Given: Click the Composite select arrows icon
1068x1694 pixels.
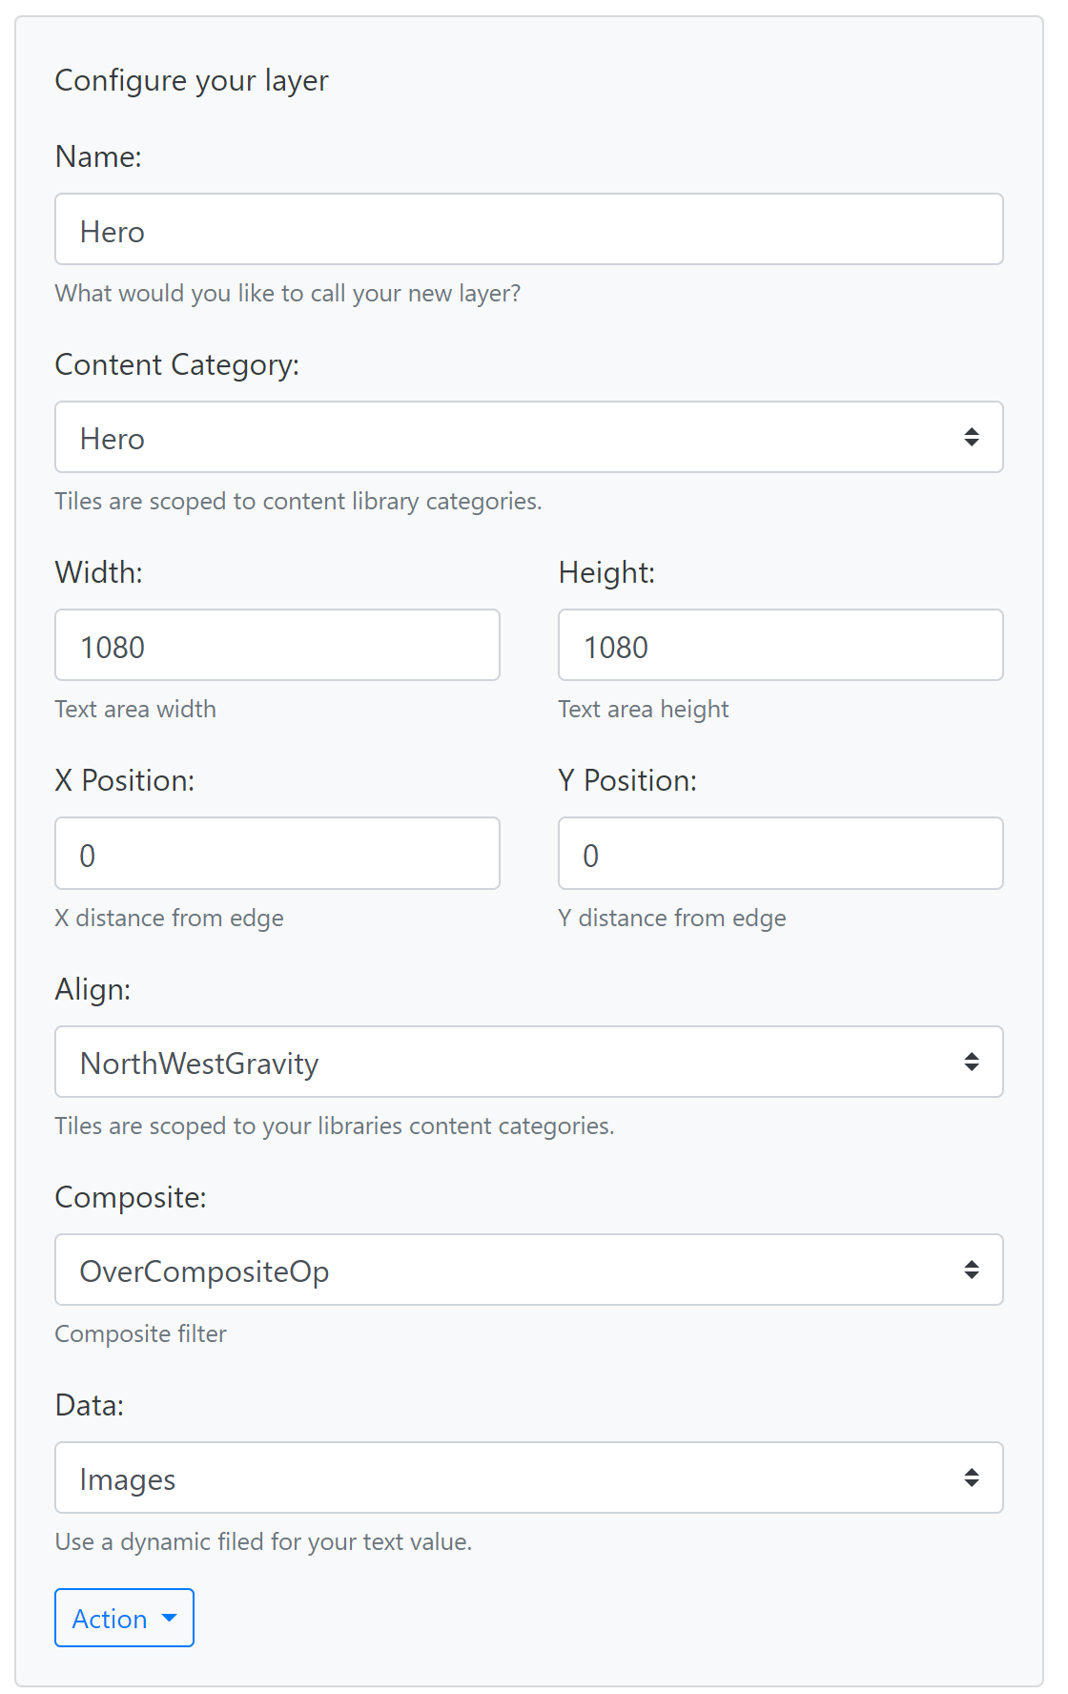Looking at the screenshot, I should 971,1270.
